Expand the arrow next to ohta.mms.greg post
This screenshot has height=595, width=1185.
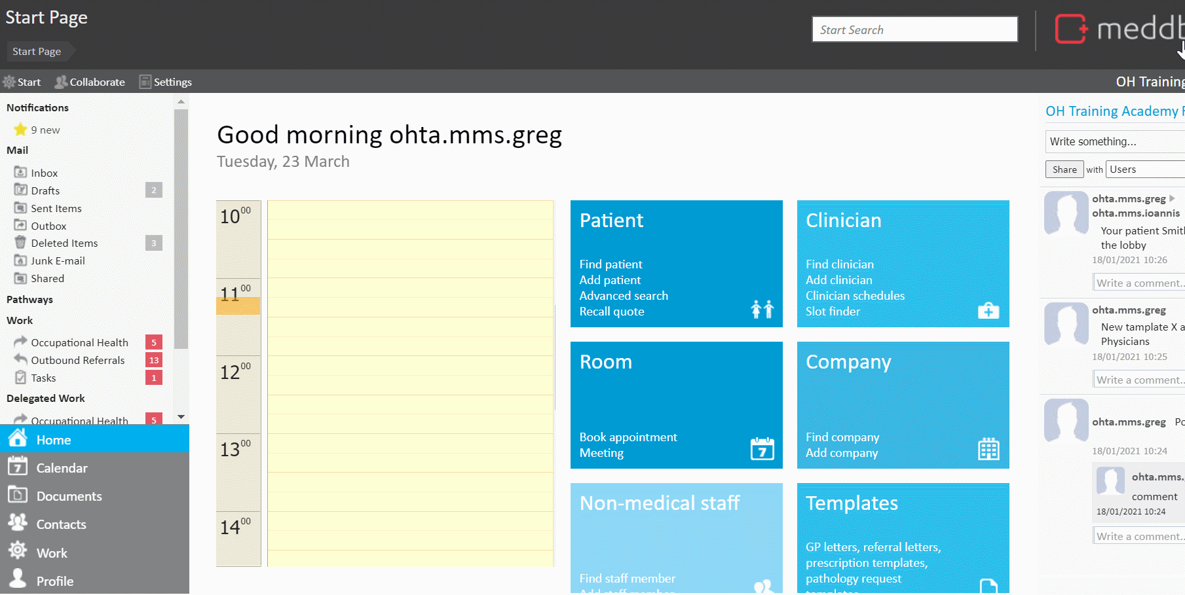pos(1172,198)
